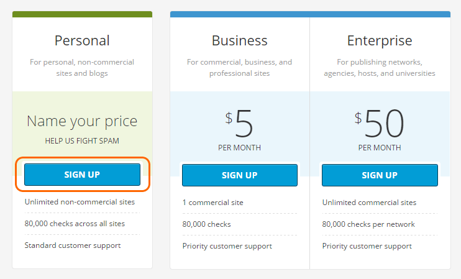Click 80,000 checks per network feature
Screen dimensions: 461x279
pos(368,224)
